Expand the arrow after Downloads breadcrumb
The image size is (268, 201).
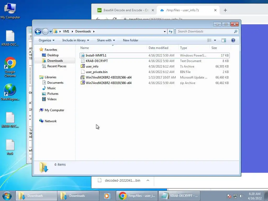point(94,31)
